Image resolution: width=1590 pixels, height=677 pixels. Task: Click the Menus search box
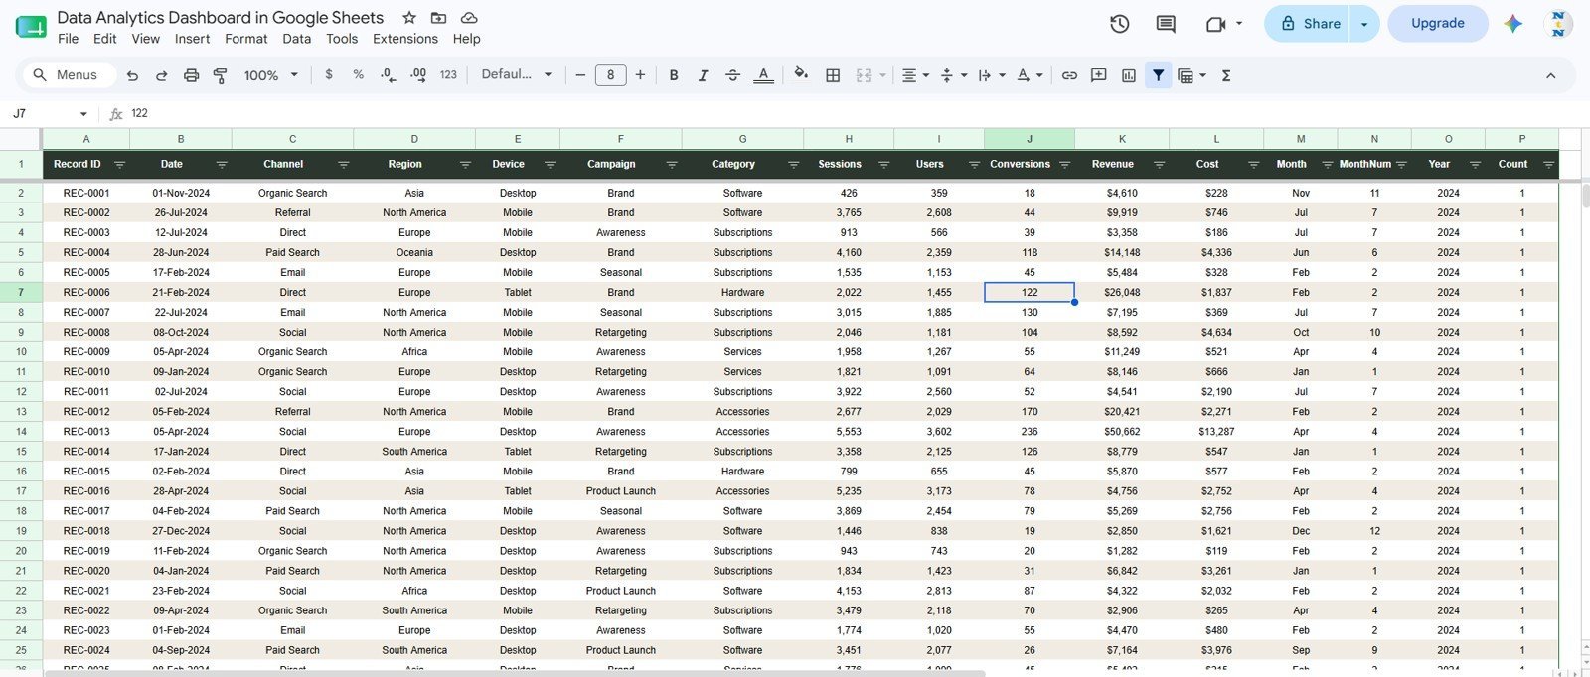coord(68,75)
